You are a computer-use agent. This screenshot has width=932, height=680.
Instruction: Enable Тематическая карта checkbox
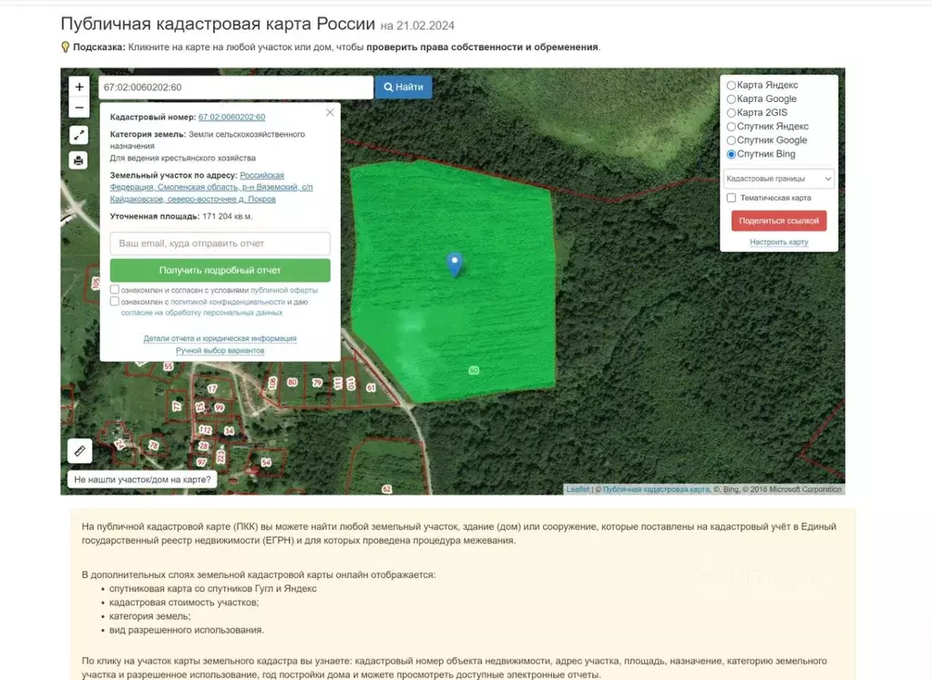732,198
